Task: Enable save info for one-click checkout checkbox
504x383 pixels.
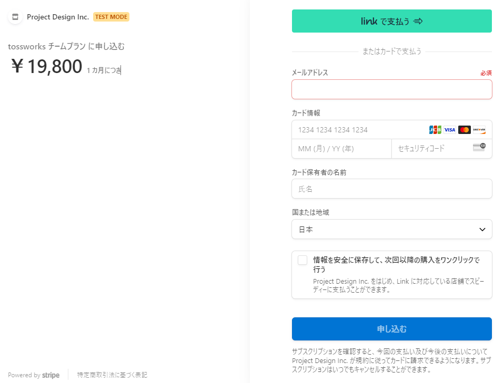Action: click(303, 260)
